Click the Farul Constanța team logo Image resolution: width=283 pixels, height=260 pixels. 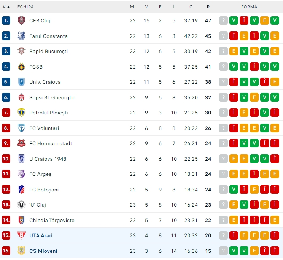click(21, 36)
